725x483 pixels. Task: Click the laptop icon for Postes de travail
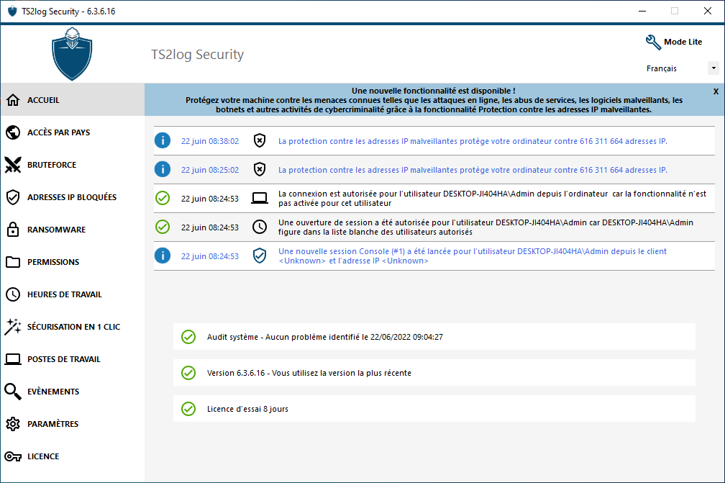[13, 359]
